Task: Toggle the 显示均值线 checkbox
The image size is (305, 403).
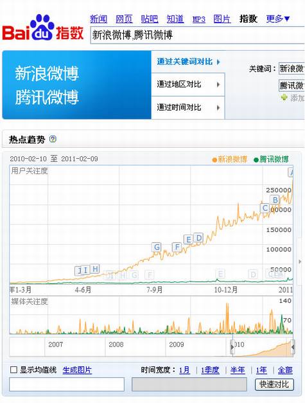Action: (13, 370)
